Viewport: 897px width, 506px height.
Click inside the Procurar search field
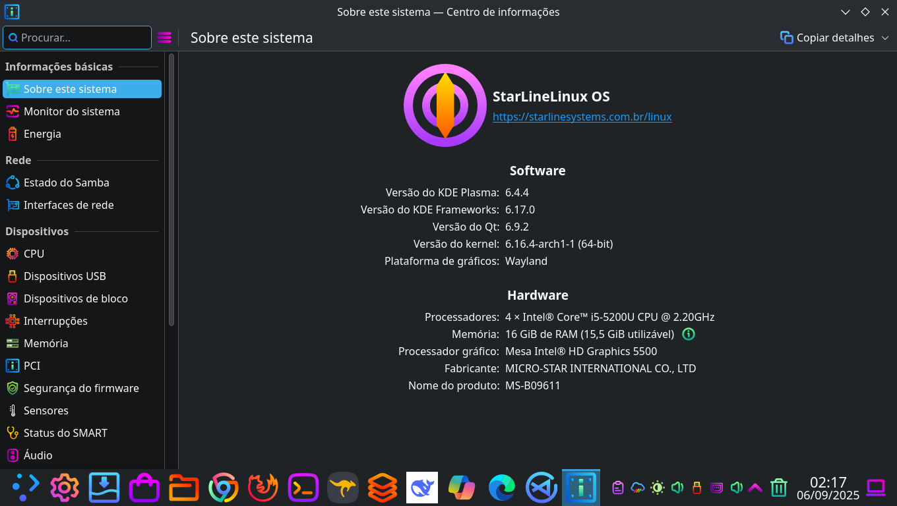click(x=77, y=38)
